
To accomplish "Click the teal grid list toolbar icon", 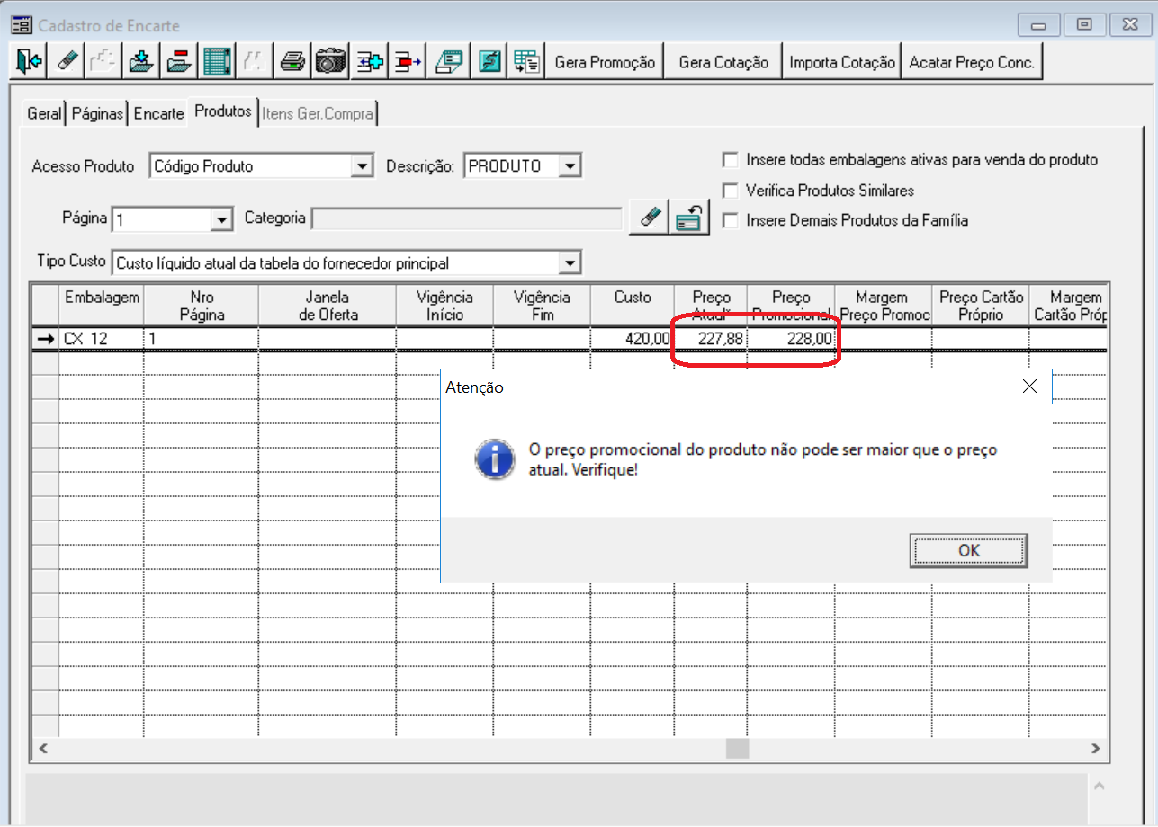I will [x=215, y=62].
